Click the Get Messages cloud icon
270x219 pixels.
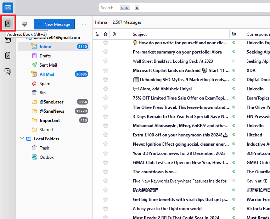click(24, 24)
